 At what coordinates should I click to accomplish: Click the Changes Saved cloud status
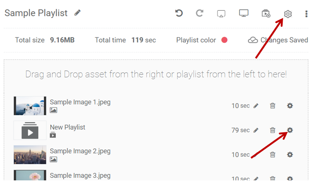278,40
